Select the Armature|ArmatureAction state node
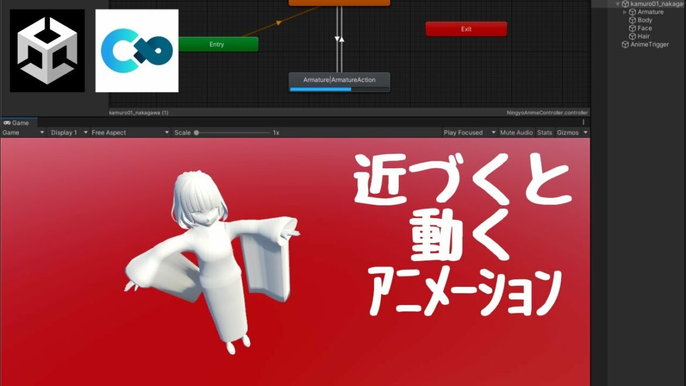The width and height of the screenshot is (686, 386). 339,80
